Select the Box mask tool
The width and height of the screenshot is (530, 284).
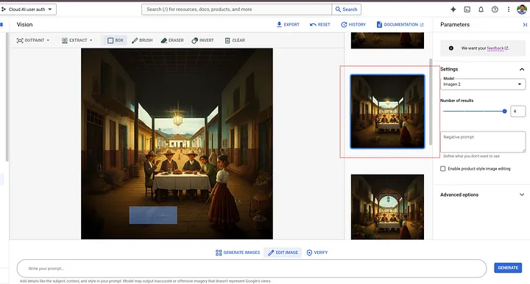(116, 40)
